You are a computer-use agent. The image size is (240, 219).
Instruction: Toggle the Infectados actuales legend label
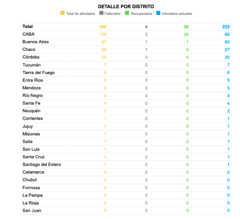point(177,14)
